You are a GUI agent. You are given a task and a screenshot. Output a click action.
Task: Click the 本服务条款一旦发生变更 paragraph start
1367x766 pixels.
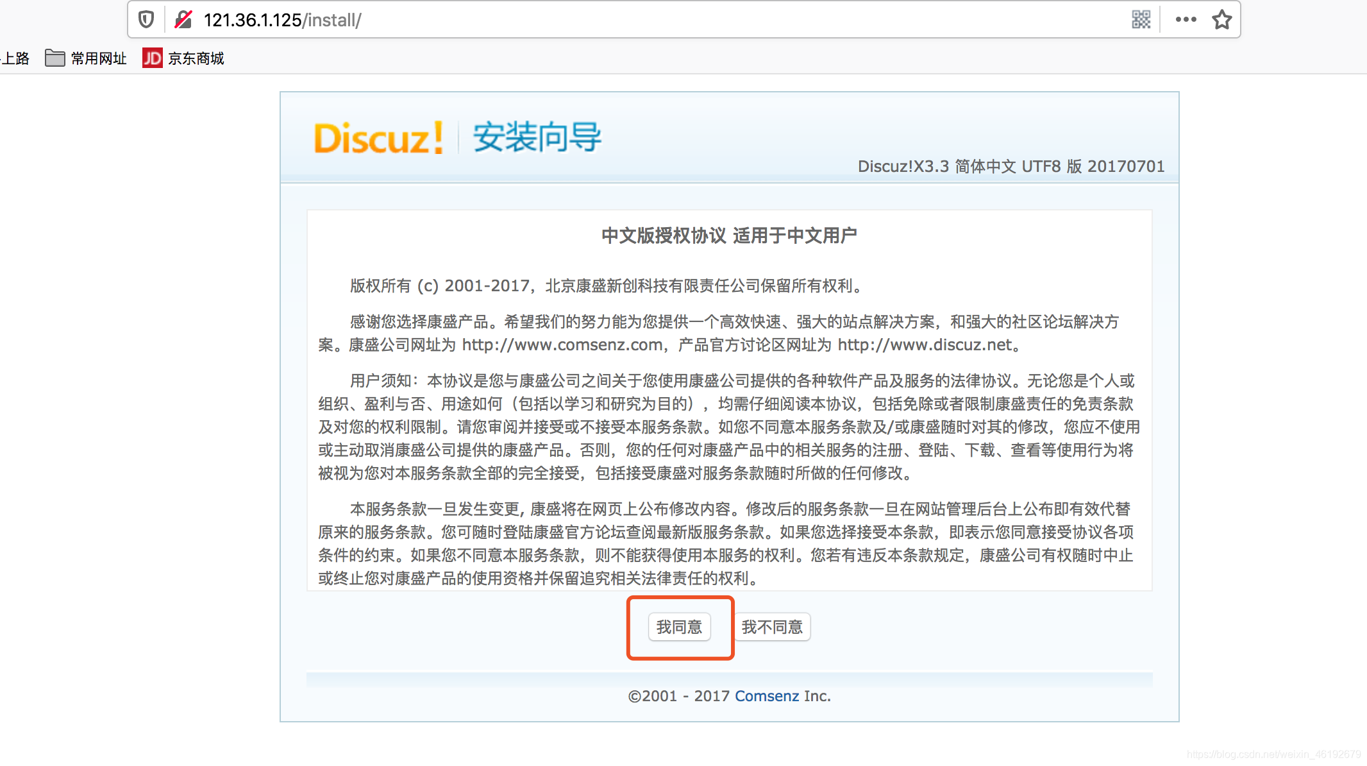tap(435, 509)
